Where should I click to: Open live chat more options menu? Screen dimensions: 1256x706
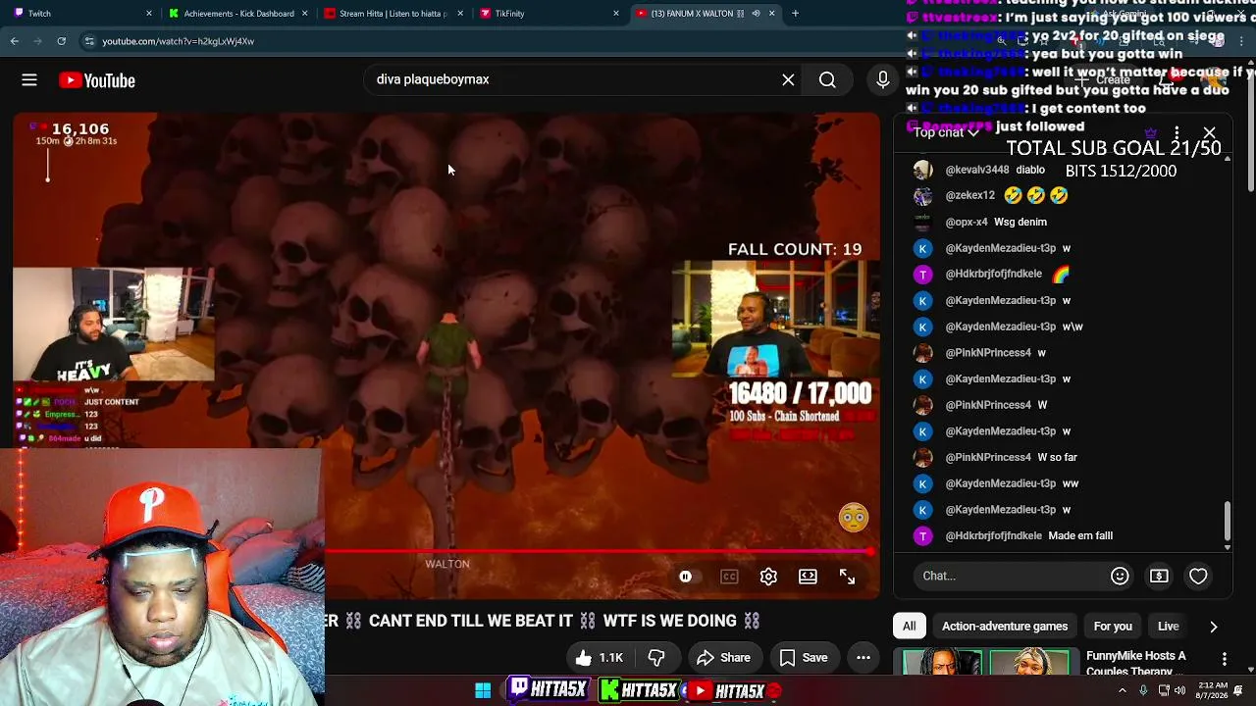pos(1177,132)
